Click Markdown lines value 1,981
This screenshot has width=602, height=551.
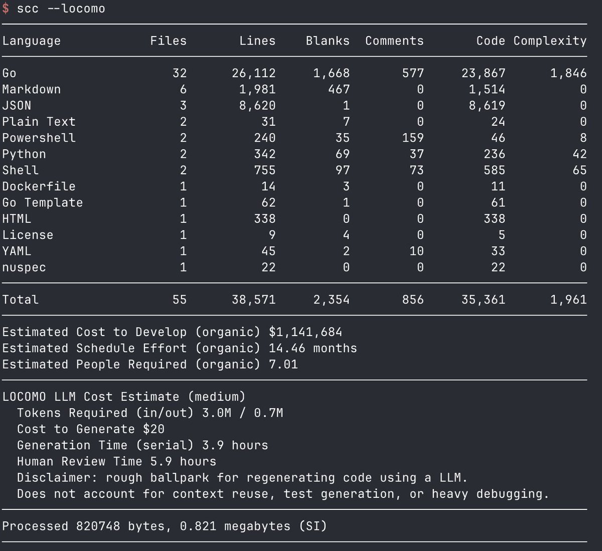pos(257,89)
